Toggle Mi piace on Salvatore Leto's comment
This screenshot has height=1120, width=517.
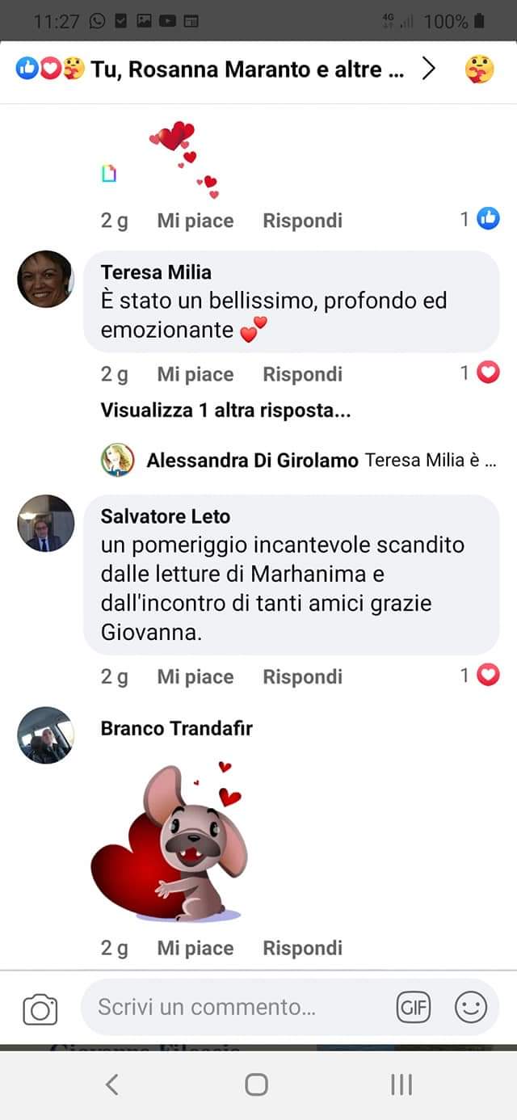tap(195, 676)
